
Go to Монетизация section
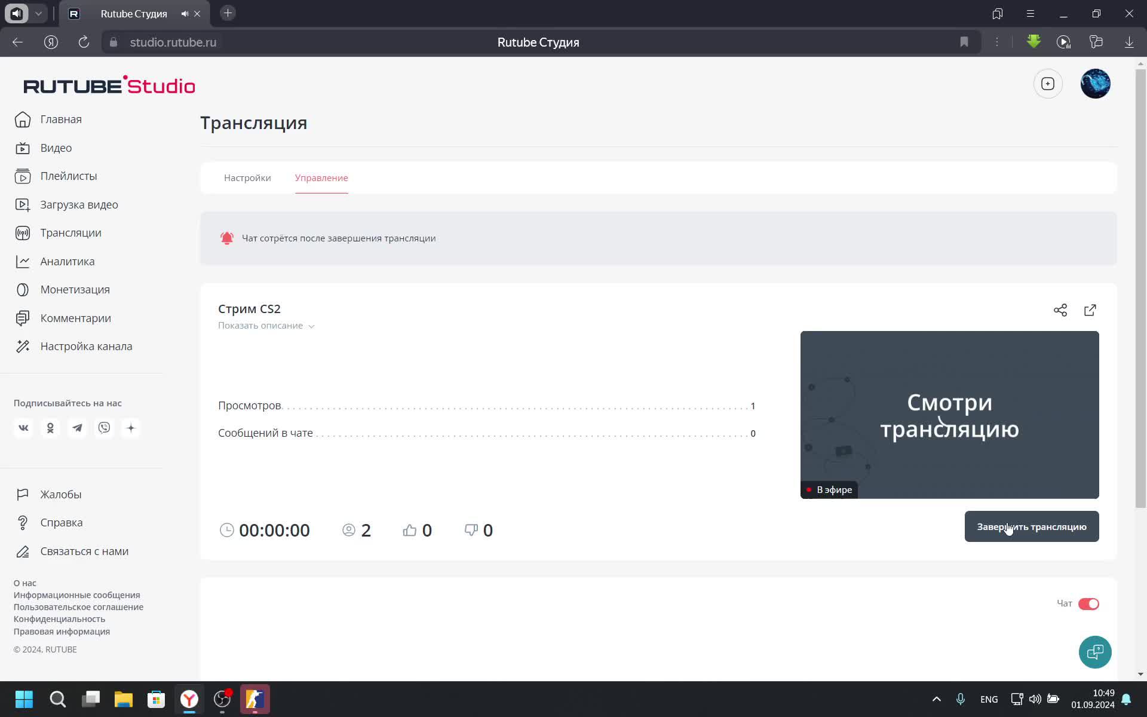[x=74, y=289]
